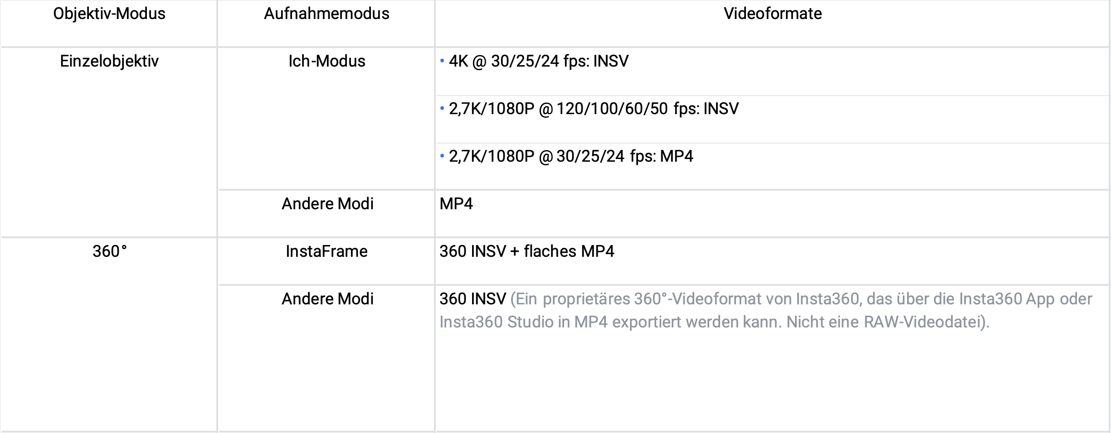Viewport: 1111px width, 433px height.
Task: Select the Aufnahmemodus column header
Action: [x=326, y=14]
